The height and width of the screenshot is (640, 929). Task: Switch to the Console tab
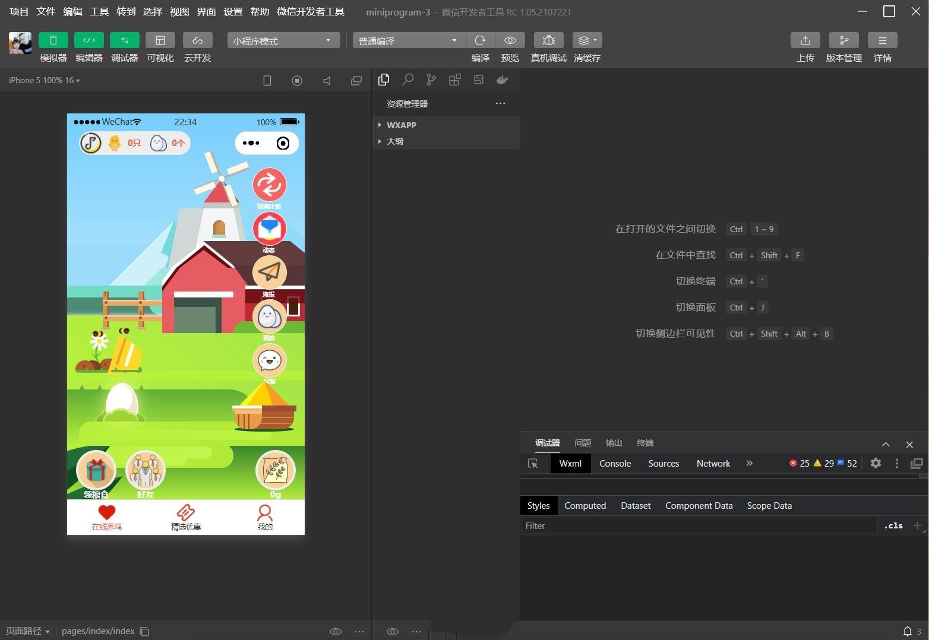click(615, 464)
